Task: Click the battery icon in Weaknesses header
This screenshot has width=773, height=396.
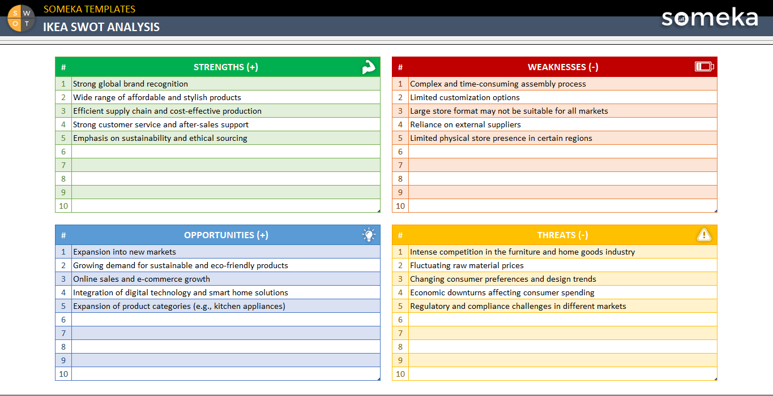Action: click(x=704, y=66)
